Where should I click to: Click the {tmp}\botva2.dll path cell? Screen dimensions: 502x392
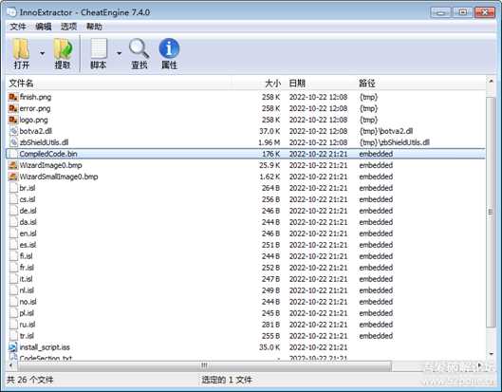(386, 131)
